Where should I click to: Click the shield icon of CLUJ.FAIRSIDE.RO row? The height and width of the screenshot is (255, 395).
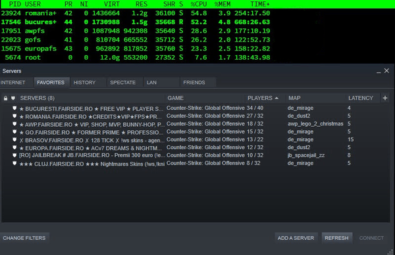tap(14, 163)
